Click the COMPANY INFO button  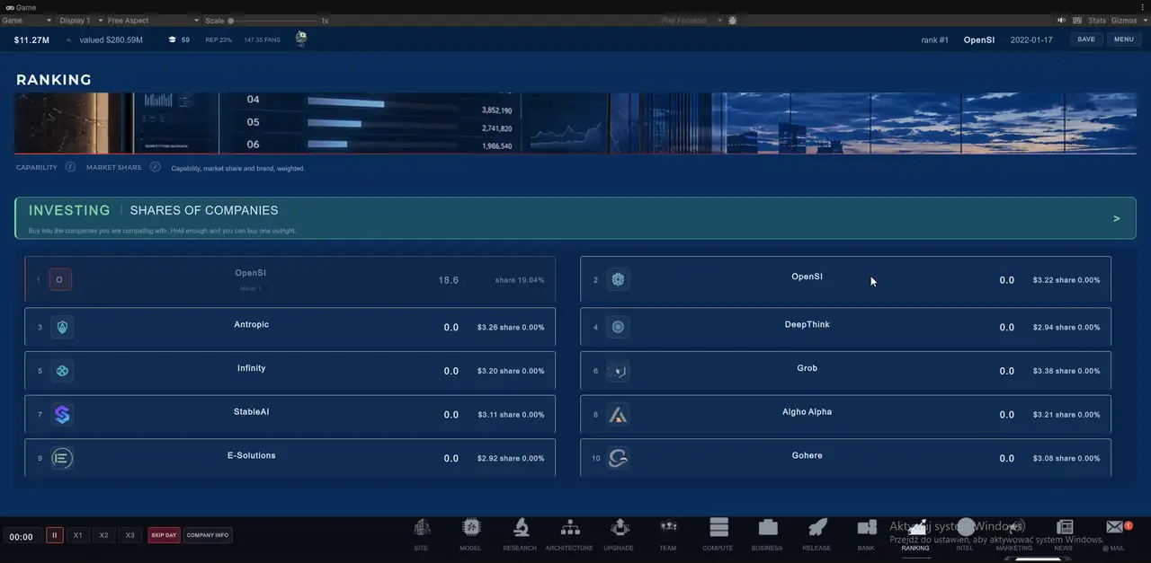(x=208, y=535)
